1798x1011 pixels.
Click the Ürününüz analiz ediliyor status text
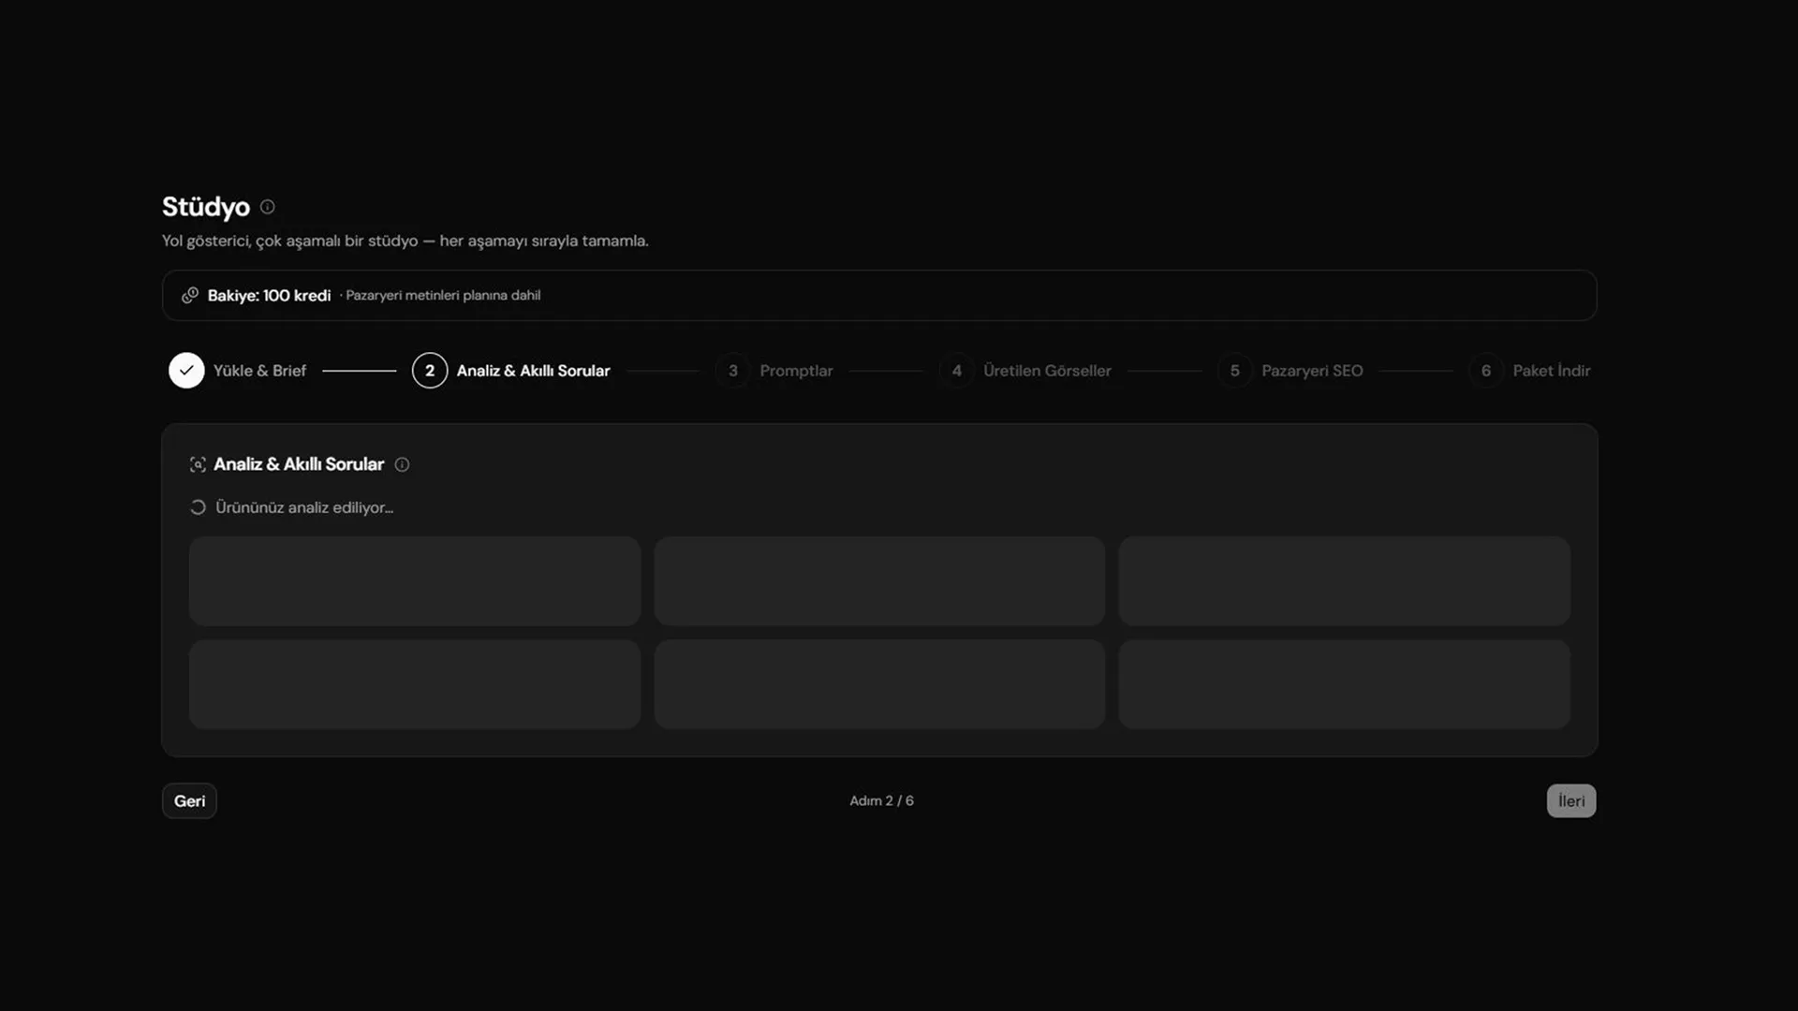(304, 507)
